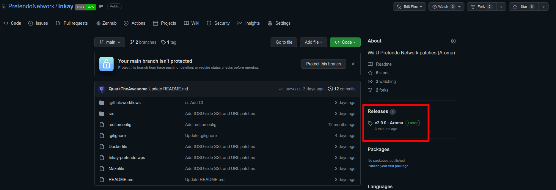This screenshot has width=556, height=190.
Task: Open the Update README.md commit message
Action: point(168,89)
